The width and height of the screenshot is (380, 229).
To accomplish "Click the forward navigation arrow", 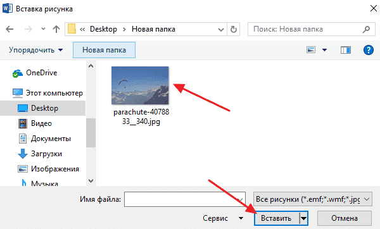I will click(x=28, y=29).
